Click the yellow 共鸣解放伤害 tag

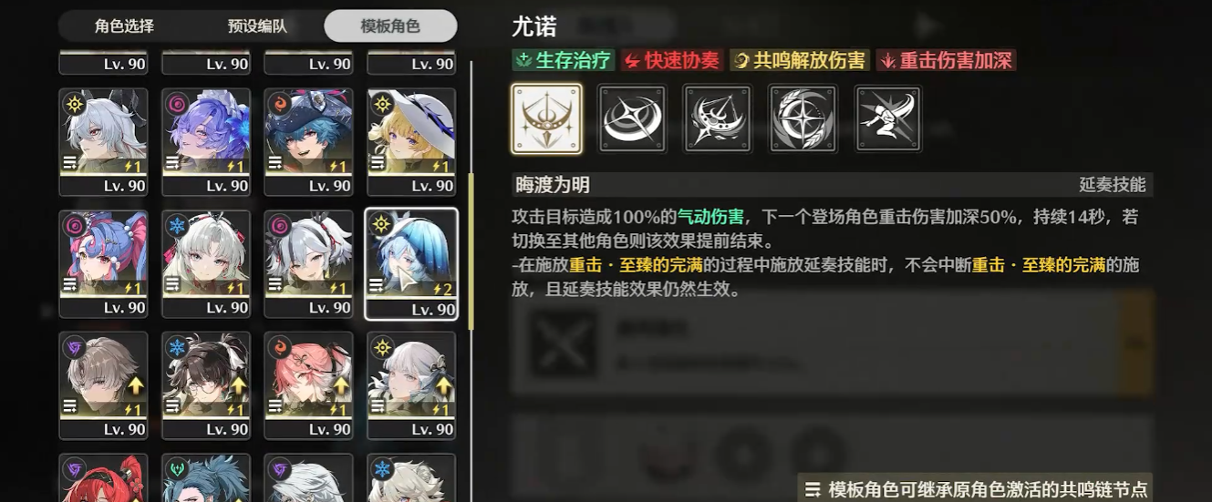tap(800, 60)
